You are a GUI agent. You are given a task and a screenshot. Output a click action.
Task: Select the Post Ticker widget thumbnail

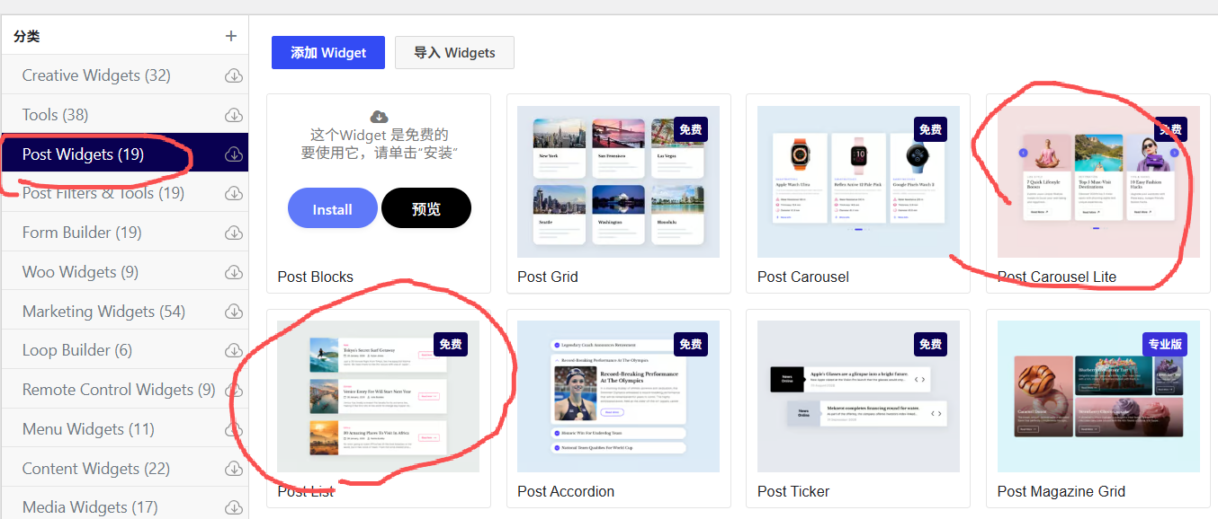(858, 396)
